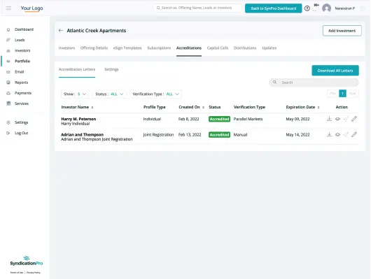View accreditation letter for Adrian and Thompson
The width and height of the screenshot is (371, 279).
[337, 134]
